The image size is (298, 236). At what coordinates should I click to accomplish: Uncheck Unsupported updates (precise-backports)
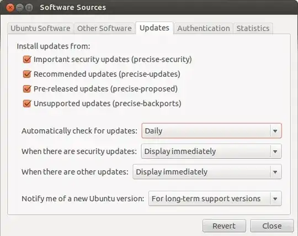click(x=27, y=104)
